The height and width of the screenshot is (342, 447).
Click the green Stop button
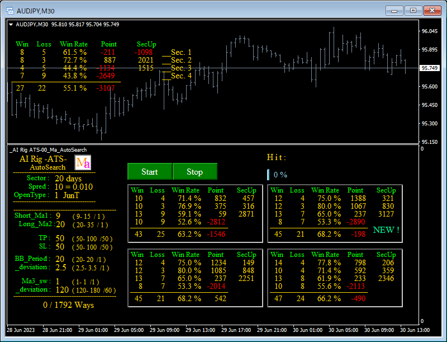195,171
